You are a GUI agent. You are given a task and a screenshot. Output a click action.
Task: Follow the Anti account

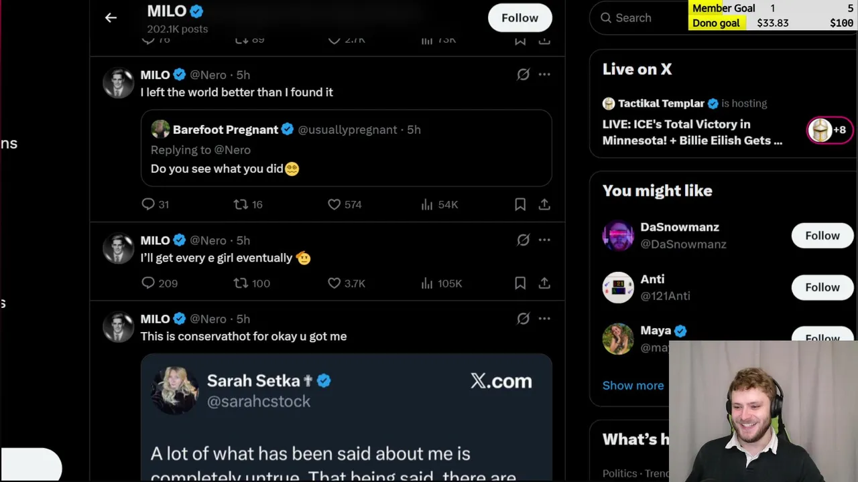tap(822, 287)
